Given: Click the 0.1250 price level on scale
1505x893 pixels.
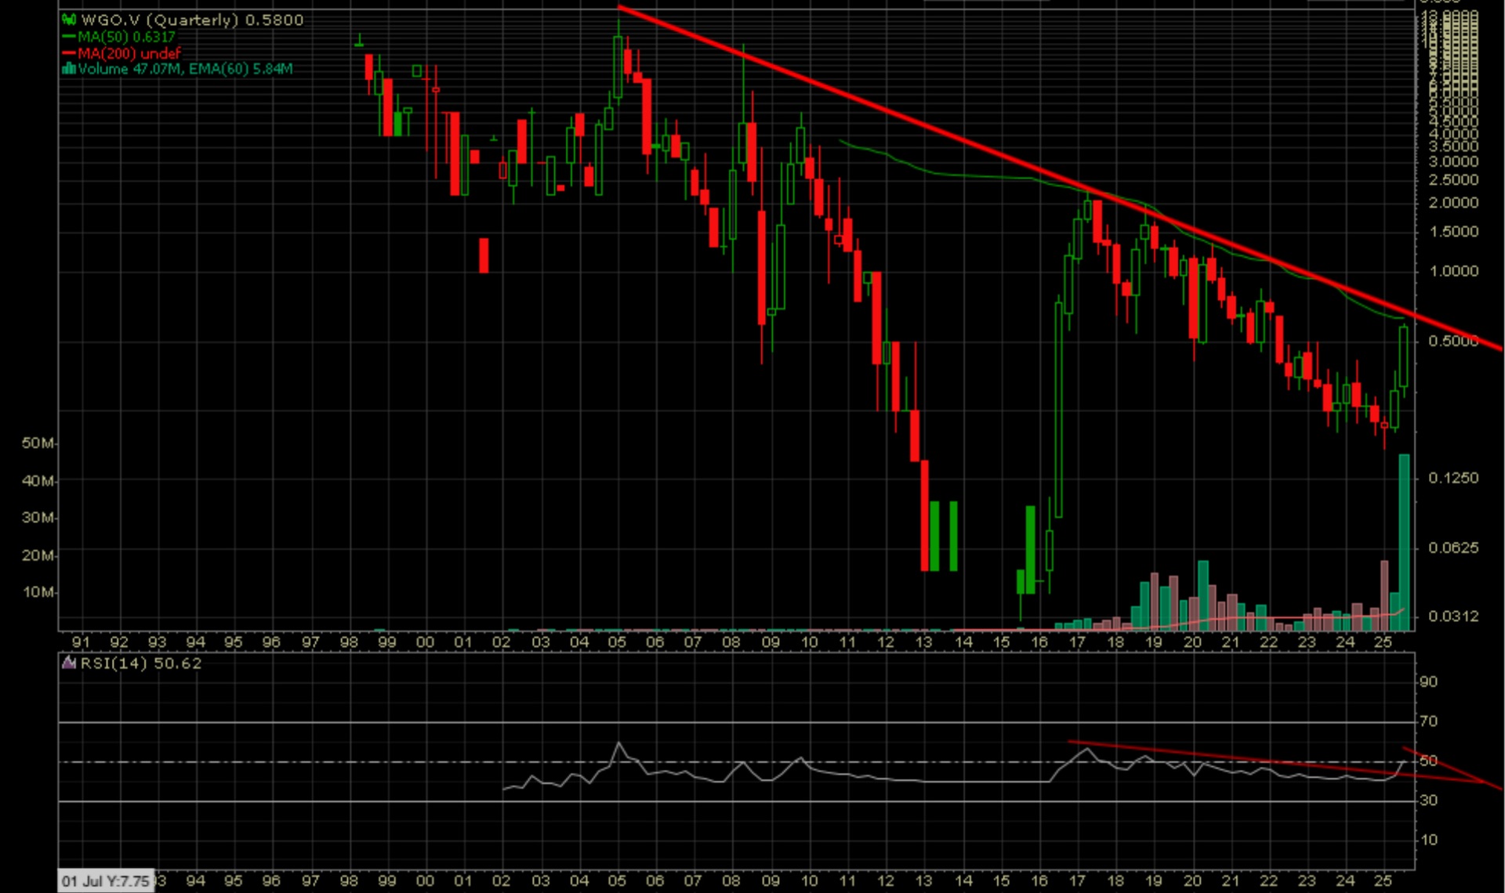Looking at the screenshot, I should coord(1454,478).
